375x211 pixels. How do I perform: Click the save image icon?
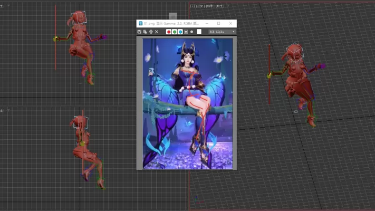click(139, 32)
